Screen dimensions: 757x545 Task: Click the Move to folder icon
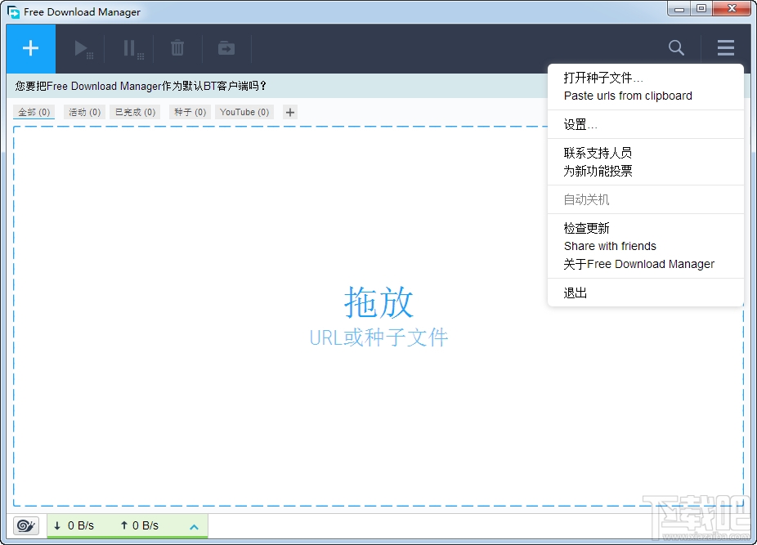226,48
